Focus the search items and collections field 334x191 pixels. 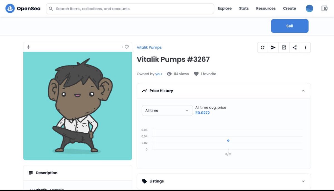pos(130,9)
